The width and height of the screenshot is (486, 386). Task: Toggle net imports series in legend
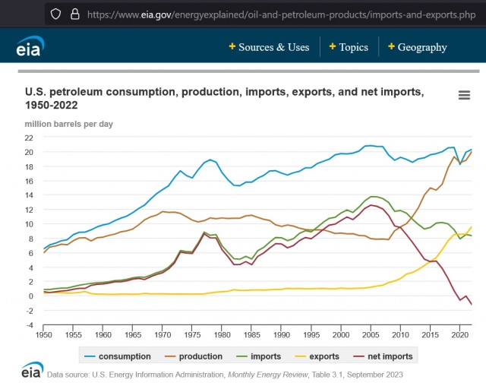tap(383, 356)
